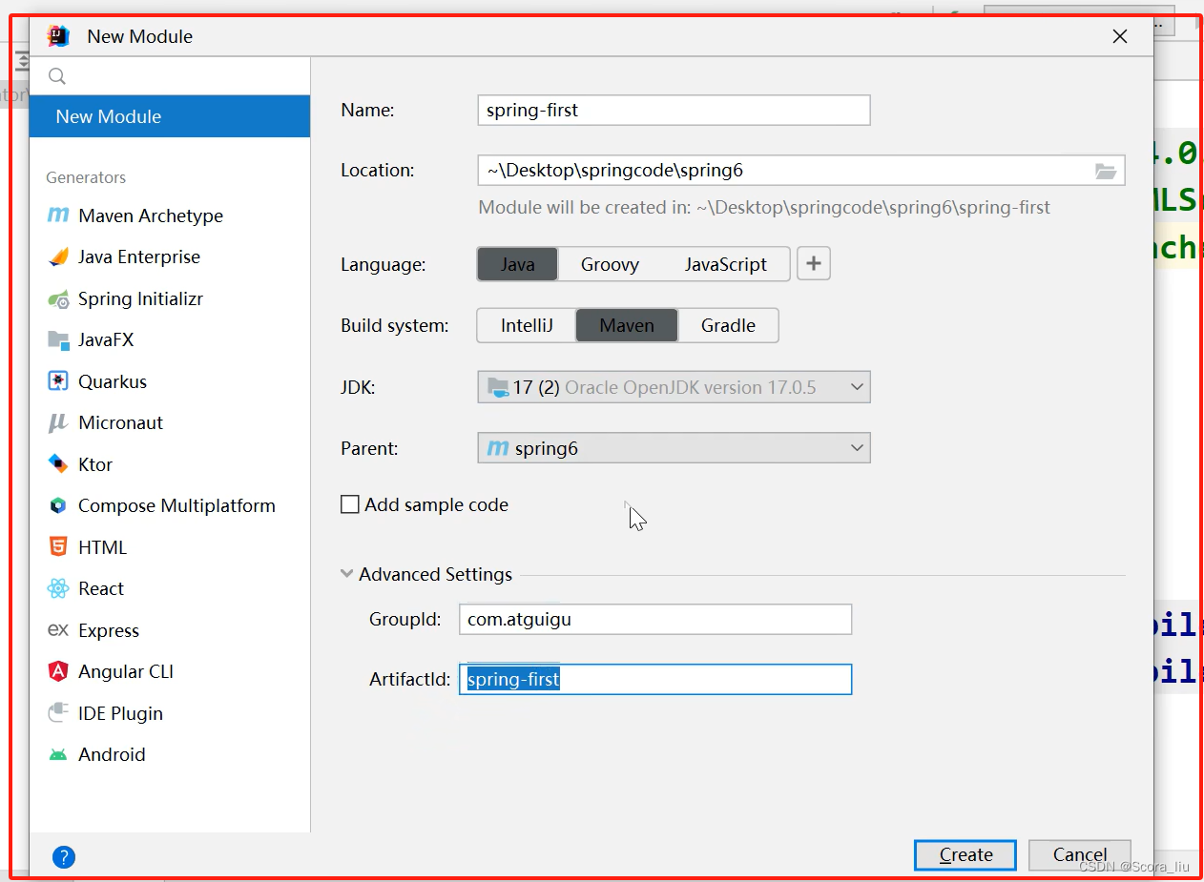Select the Express ex icon
The width and height of the screenshot is (1204, 882).
tap(58, 630)
